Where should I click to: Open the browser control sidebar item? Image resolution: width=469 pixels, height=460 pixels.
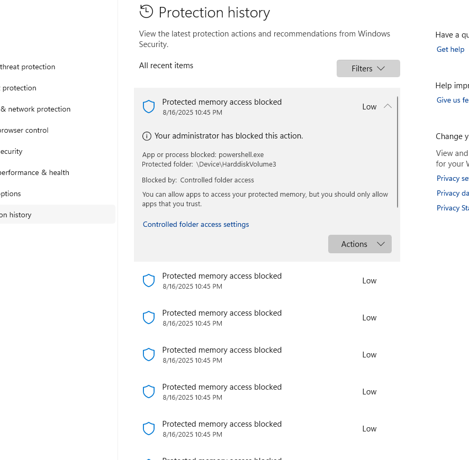click(x=24, y=131)
